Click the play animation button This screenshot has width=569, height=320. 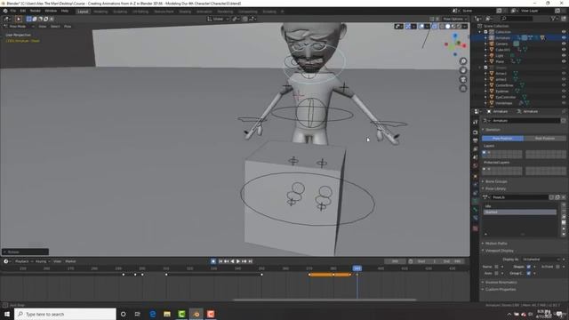pyautogui.click(x=238, y=261)
